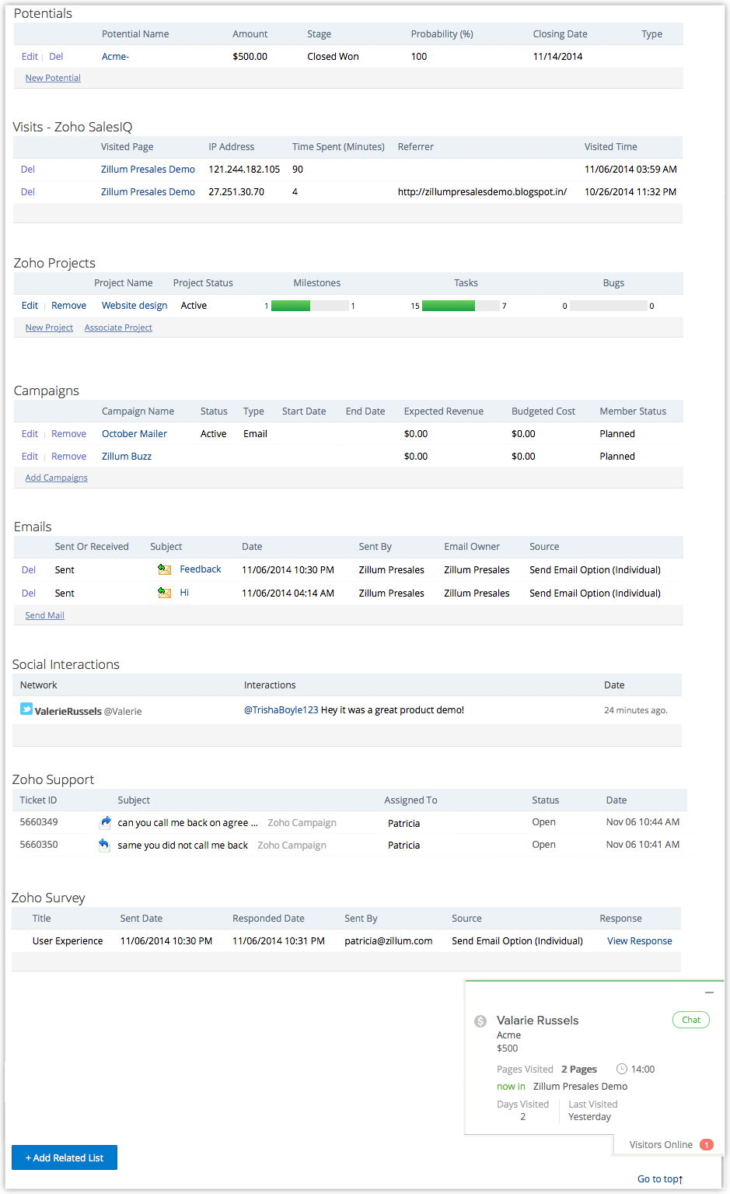Viewport: 730px width, 1194px height.
Task: Click the email icon beside Feedback subject
Action: (x=164, y=569)
